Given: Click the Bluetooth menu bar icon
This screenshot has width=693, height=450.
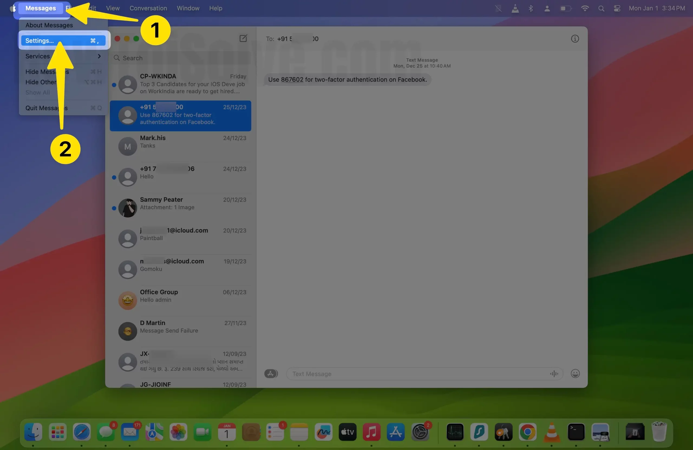Looking at the screenshot, I should 531,8.
